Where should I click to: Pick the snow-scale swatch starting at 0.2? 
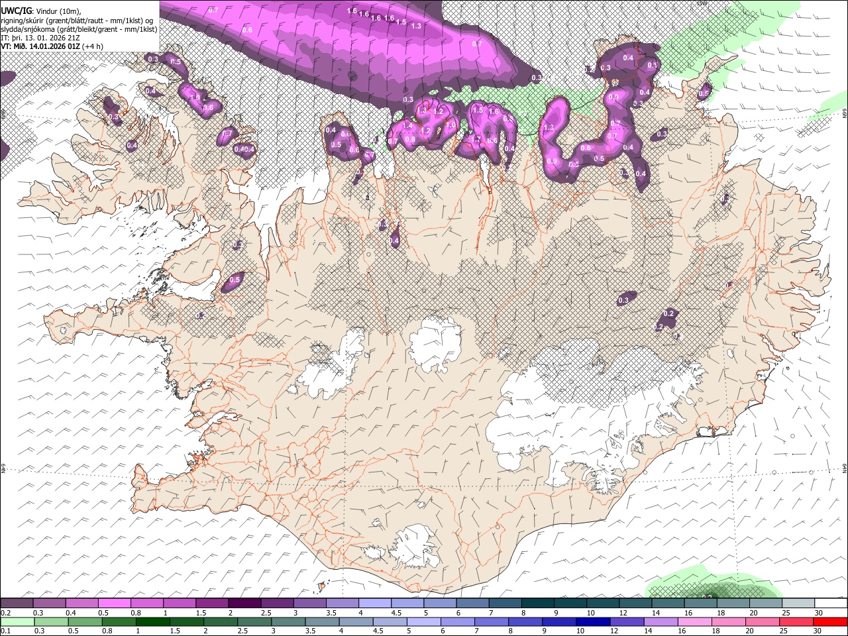(17, 603)
